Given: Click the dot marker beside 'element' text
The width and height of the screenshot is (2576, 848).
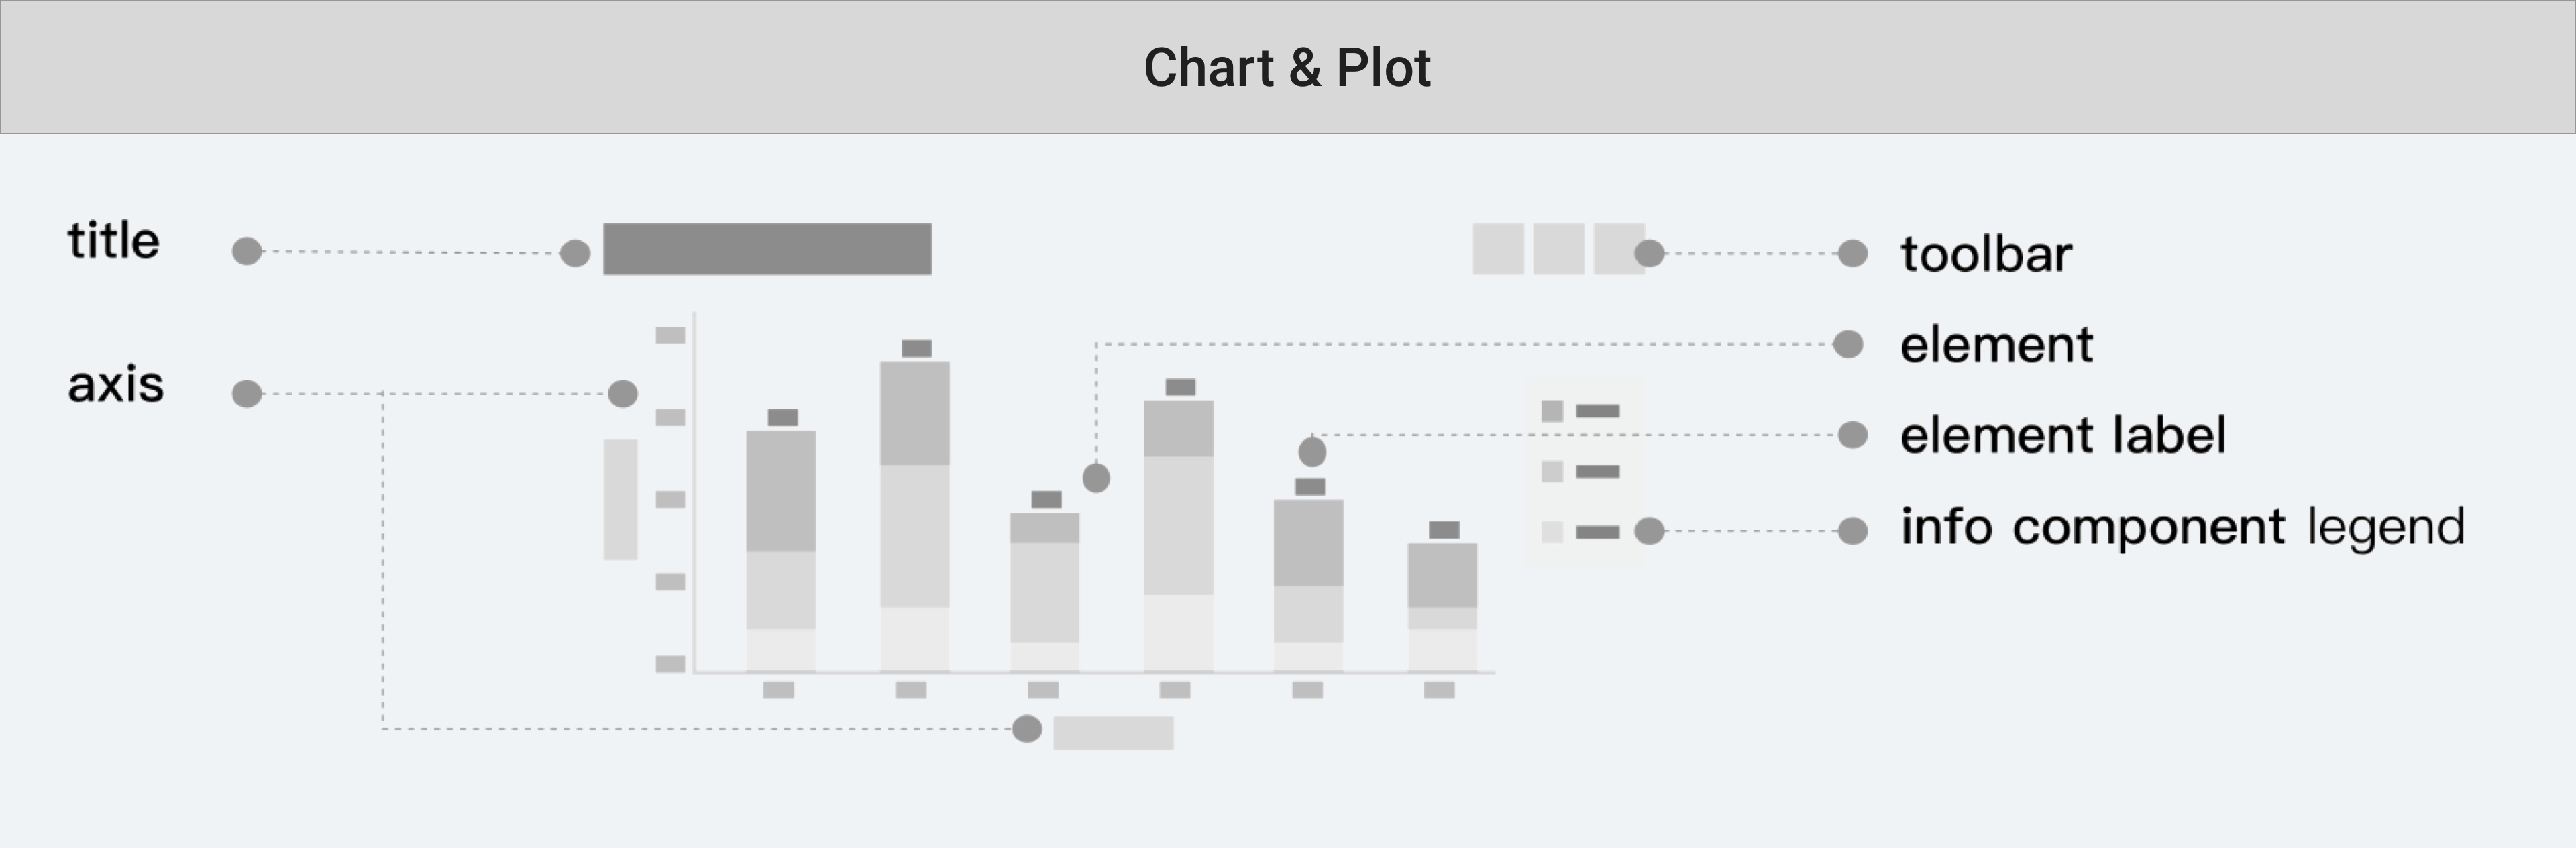Looking at the screenshot, I should 1848,344.
